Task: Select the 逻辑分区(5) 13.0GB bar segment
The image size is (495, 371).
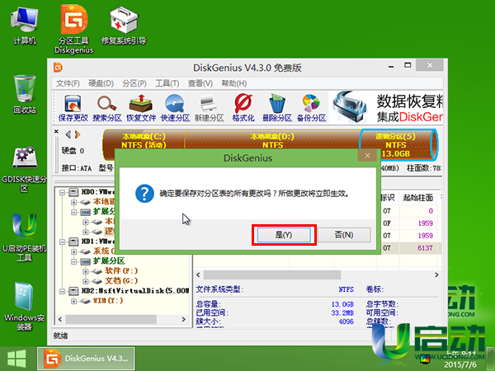Action: click(398, 145)
